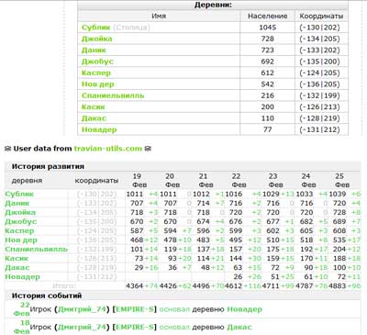Click Каспер in the История развития table

tap(19, 230)
